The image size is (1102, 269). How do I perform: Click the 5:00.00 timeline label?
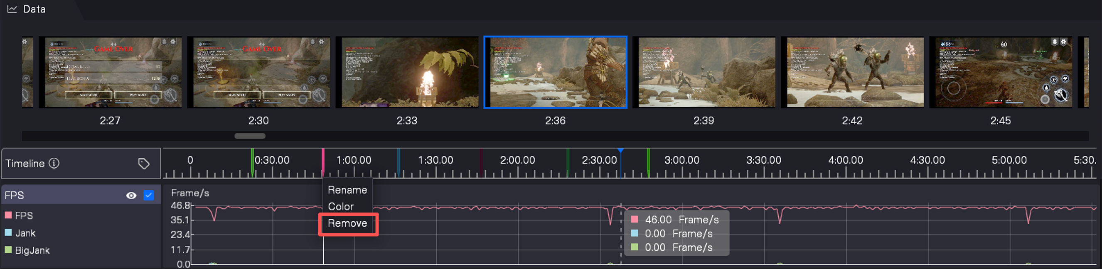(1009, 160)
